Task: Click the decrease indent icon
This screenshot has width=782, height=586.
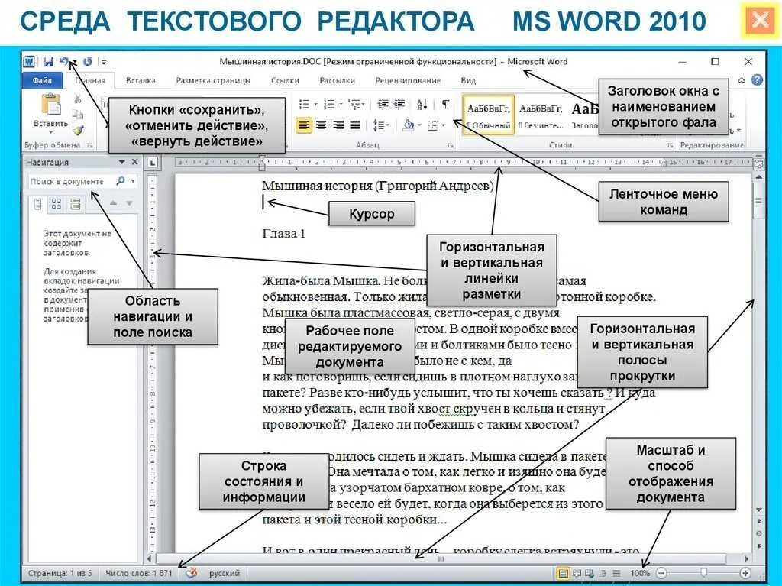Action: click(x=383, y=105)
